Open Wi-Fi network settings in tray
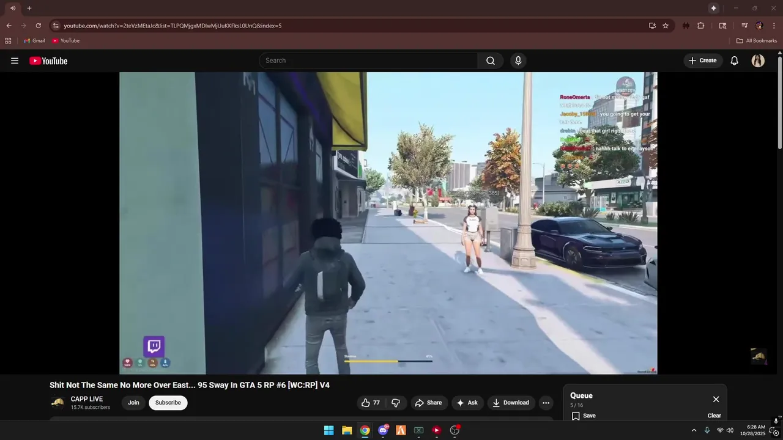The height and width of the screenshot is (440, 783). [x=720, y=430]
